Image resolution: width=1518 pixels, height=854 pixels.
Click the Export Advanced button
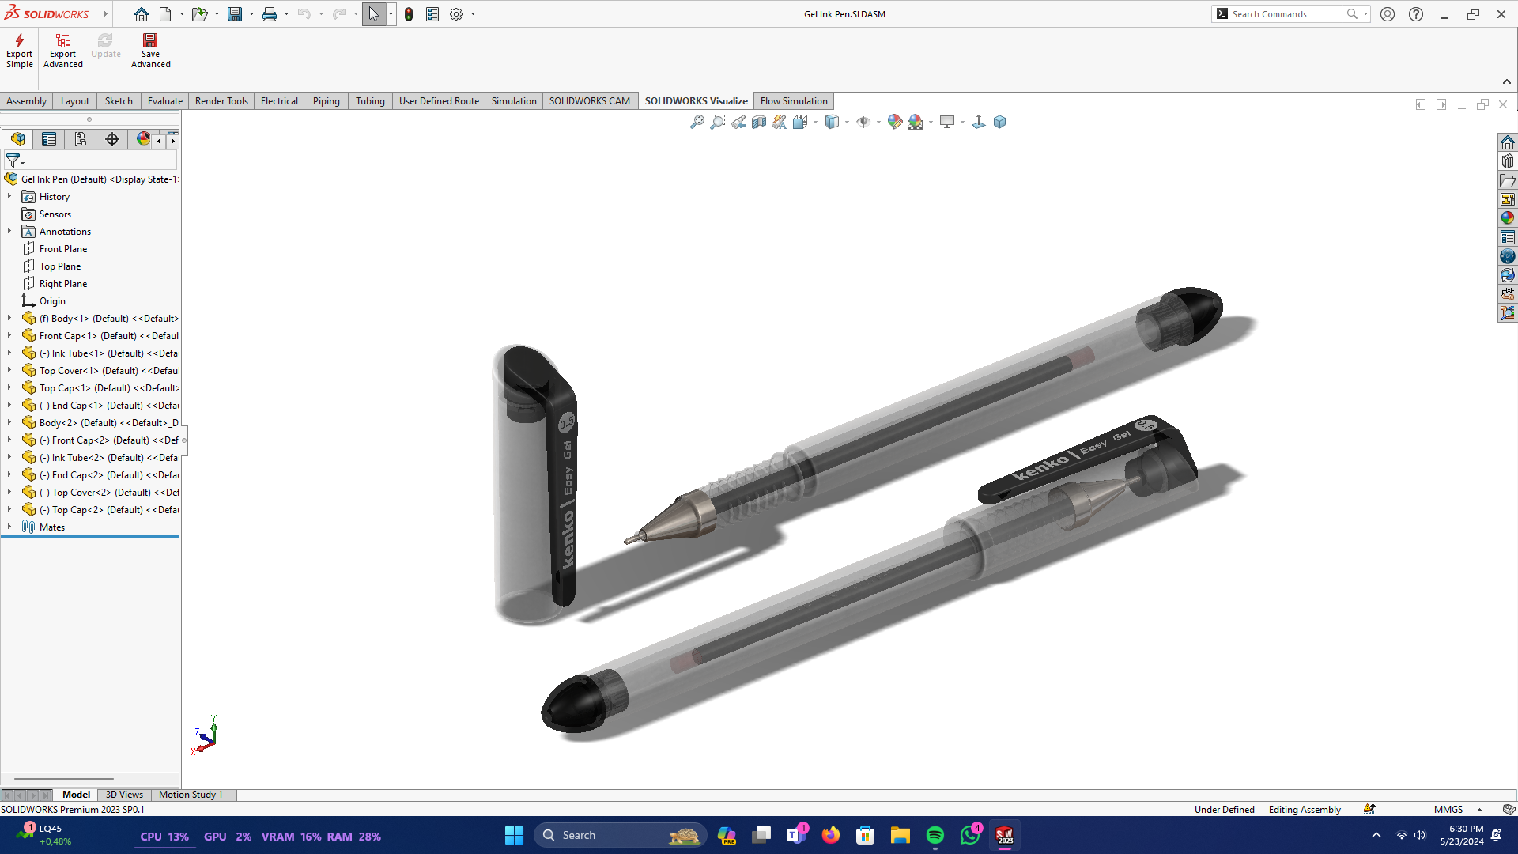(62, 50)
